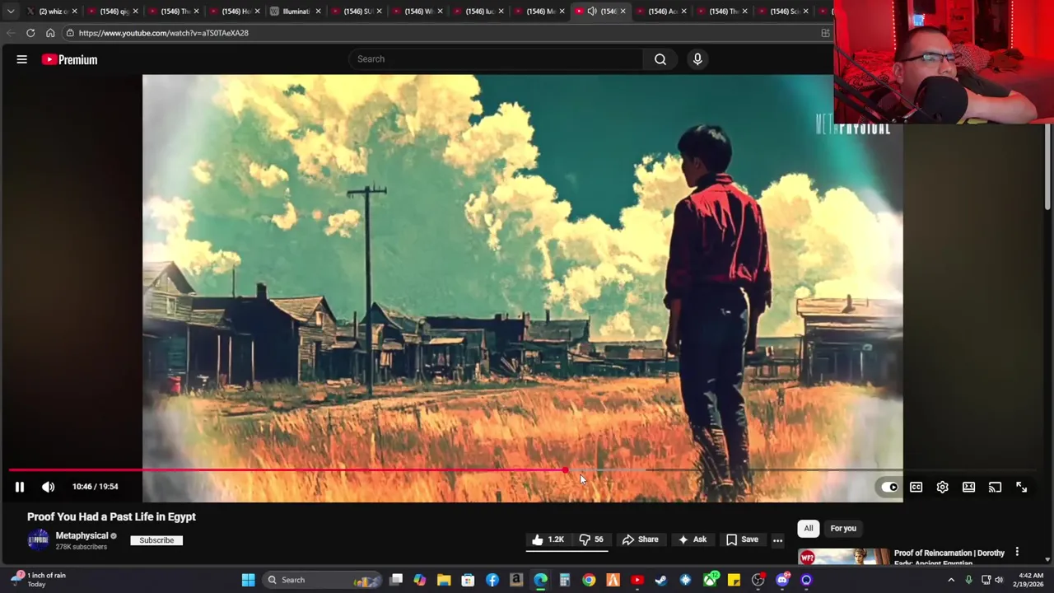Open the taskbar Search box
Screen dimensions: 1054x593
[324, 580]
